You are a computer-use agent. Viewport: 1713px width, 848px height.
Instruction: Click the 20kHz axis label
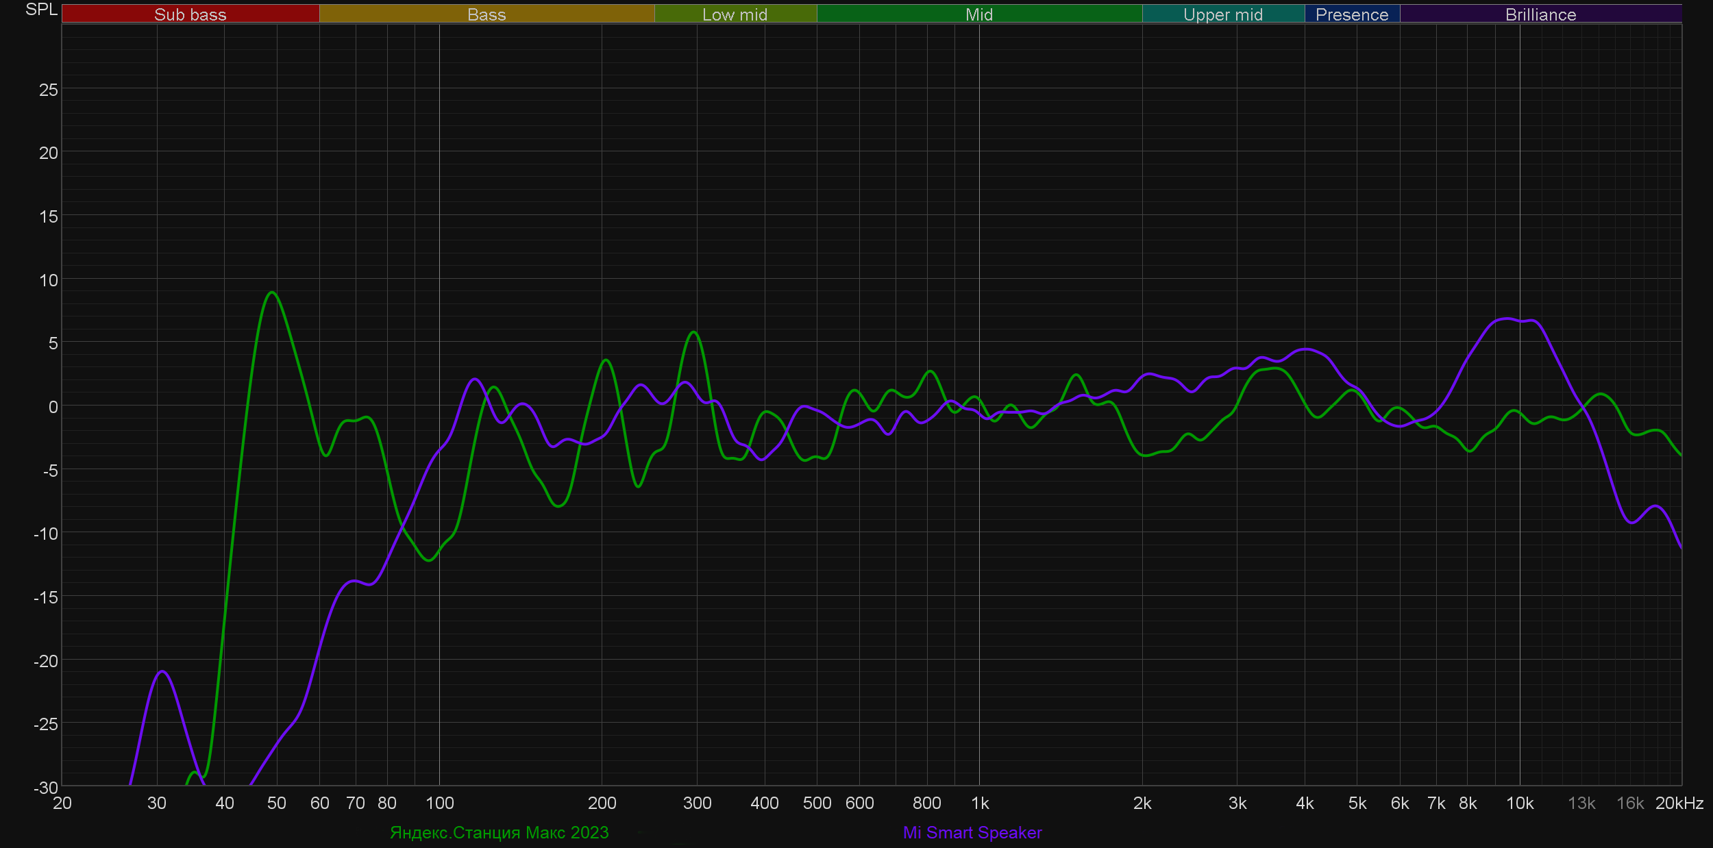1679,803
